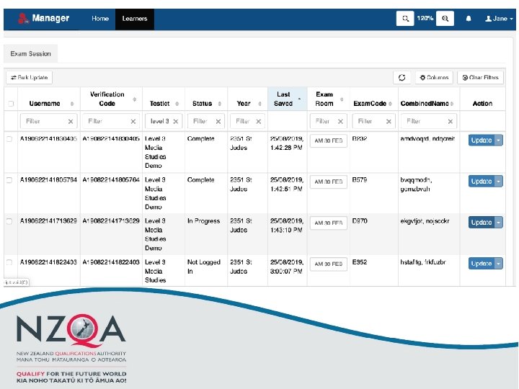This screenshot has width=519, height=389.
Task: Sort by Status column arrows
Action: [x=219, y=104]
